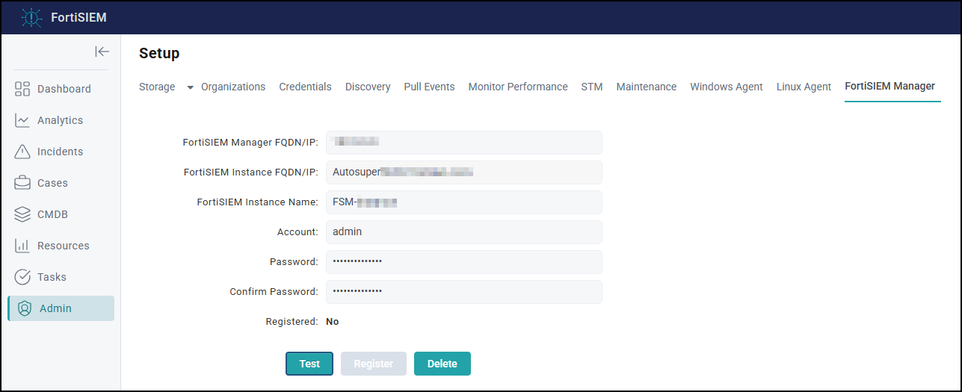Open the Linux Agent tab
The height and width of the screenshot is (392, 962).
point(804,87)
